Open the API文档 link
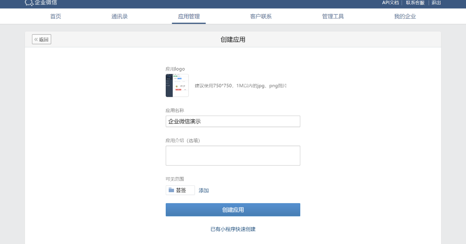Image resolution: width=466 pixels, height=244 pixels. [x=390, y=3]
